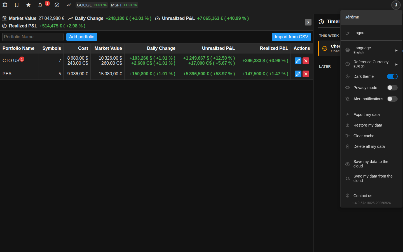Edit the PEA portfolio

(298, 74)
